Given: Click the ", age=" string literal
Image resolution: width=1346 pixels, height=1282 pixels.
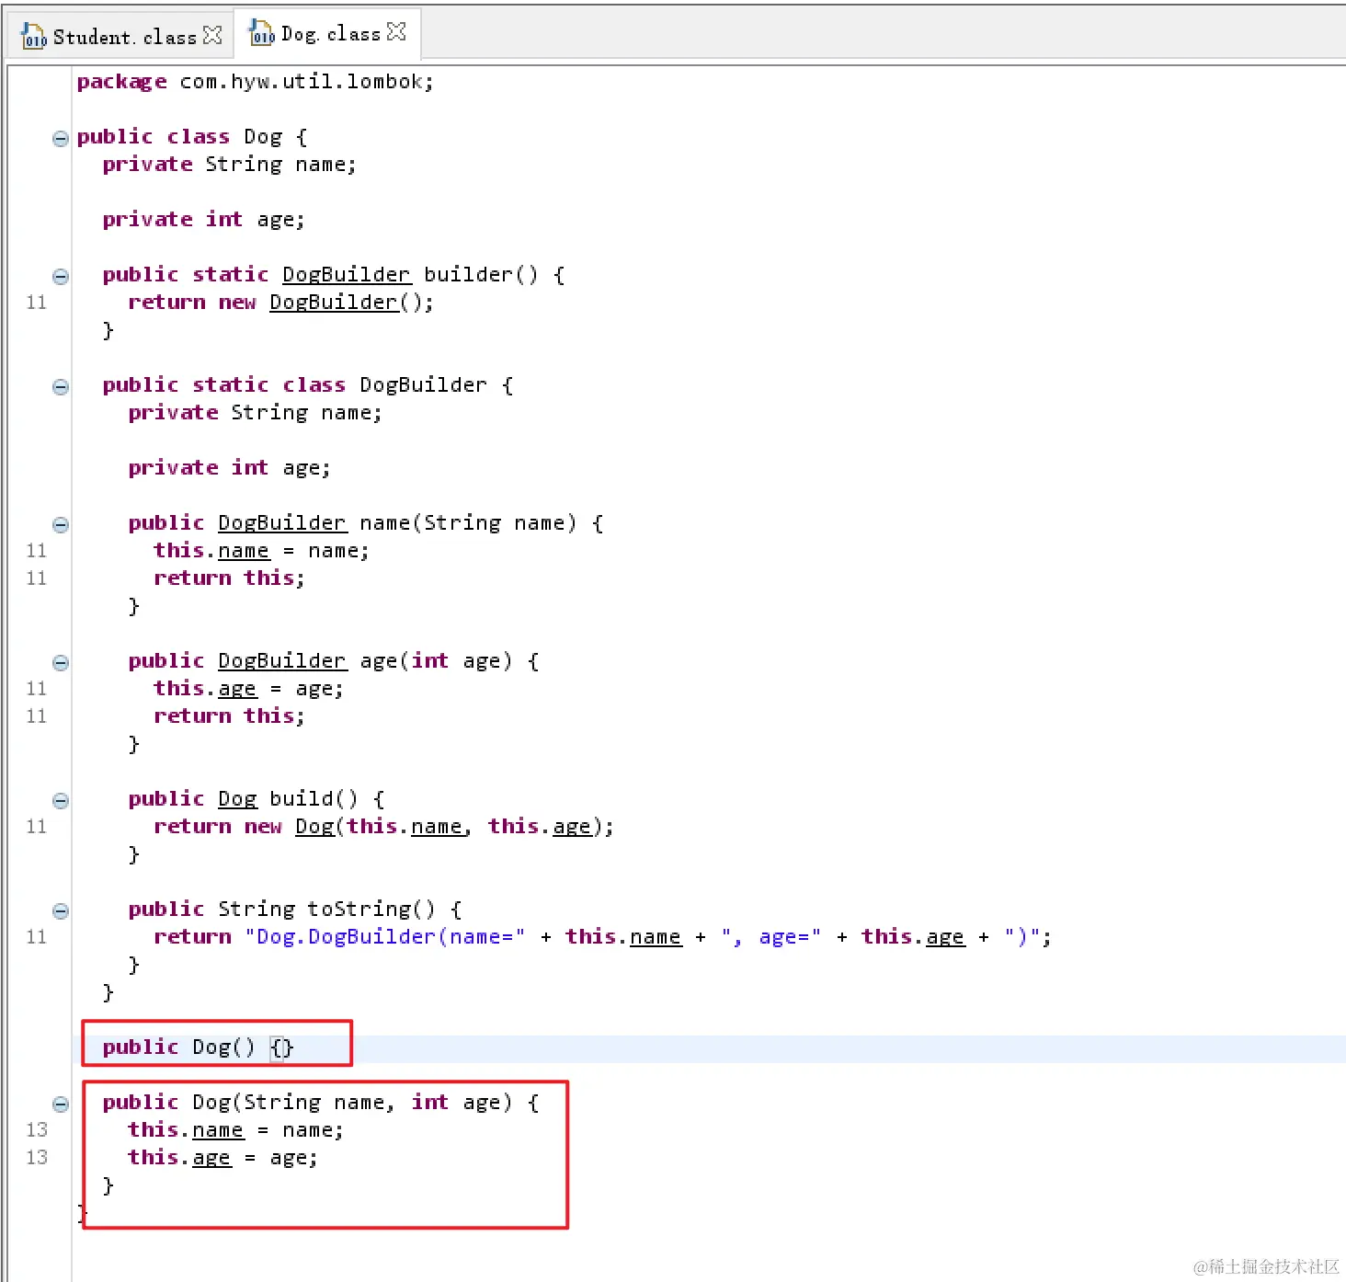Looking at the screenshot, I should 771,937.
